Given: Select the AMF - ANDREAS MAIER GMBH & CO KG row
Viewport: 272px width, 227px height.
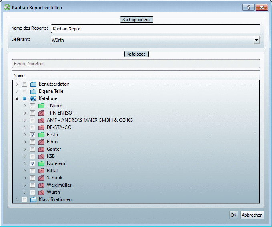Looking at the screenshot, I should pyautogui.click(x=90, y=120).
